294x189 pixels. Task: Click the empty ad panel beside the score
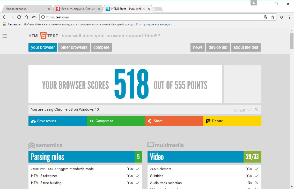click(242, 84)
